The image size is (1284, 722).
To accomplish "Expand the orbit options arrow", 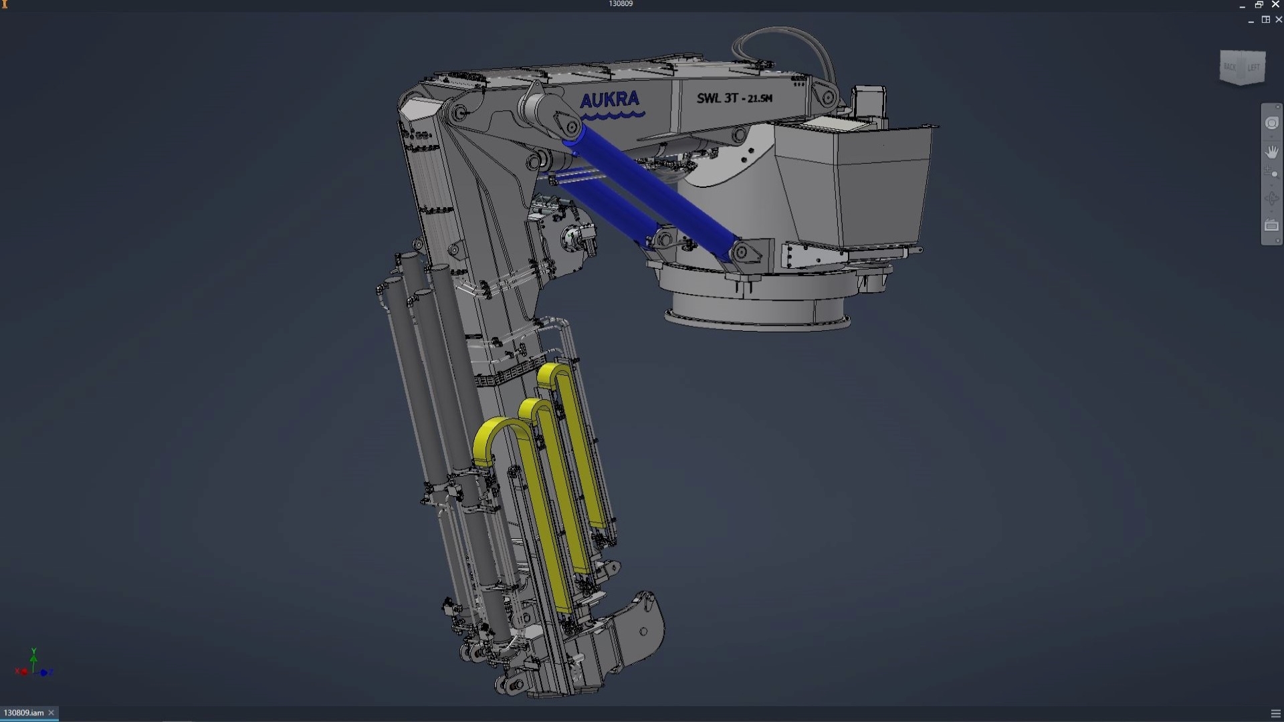I will 1272,211.
